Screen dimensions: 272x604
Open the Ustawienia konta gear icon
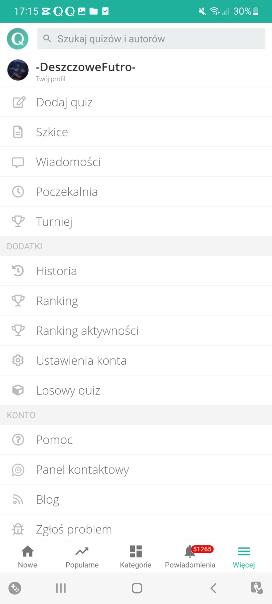tap(18, 361)
